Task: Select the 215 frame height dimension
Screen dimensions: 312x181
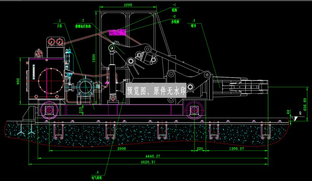Action: [x=81, y=110]
